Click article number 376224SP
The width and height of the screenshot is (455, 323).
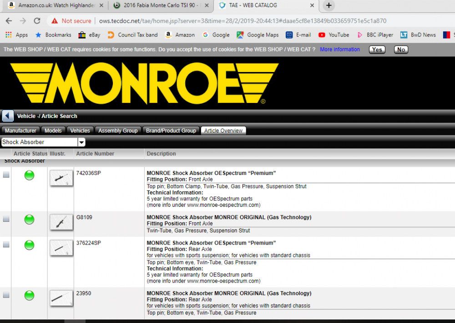pyautogui.click(x=89, y=243)
